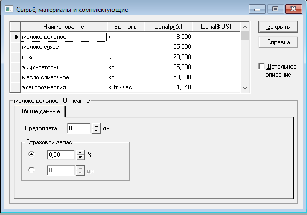Select the масло сливочное row name

(x=63, y=77)
